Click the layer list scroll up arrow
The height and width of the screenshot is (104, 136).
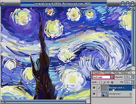tap(134, 87)
